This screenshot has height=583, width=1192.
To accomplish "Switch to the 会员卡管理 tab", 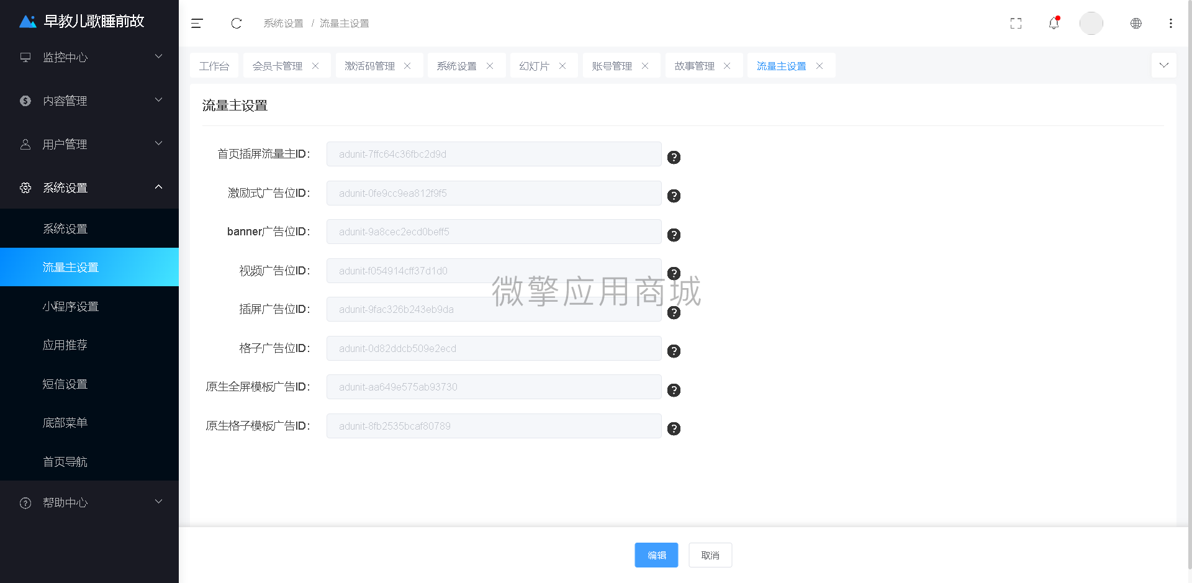I will coord(278,66).
